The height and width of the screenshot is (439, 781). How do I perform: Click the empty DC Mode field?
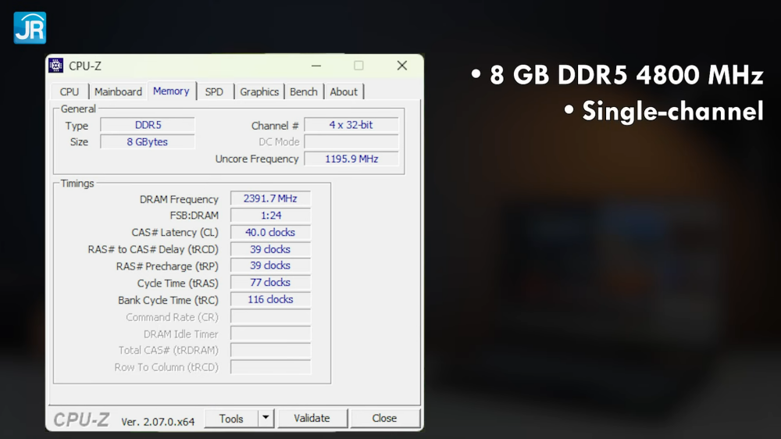tap(351, 142)
